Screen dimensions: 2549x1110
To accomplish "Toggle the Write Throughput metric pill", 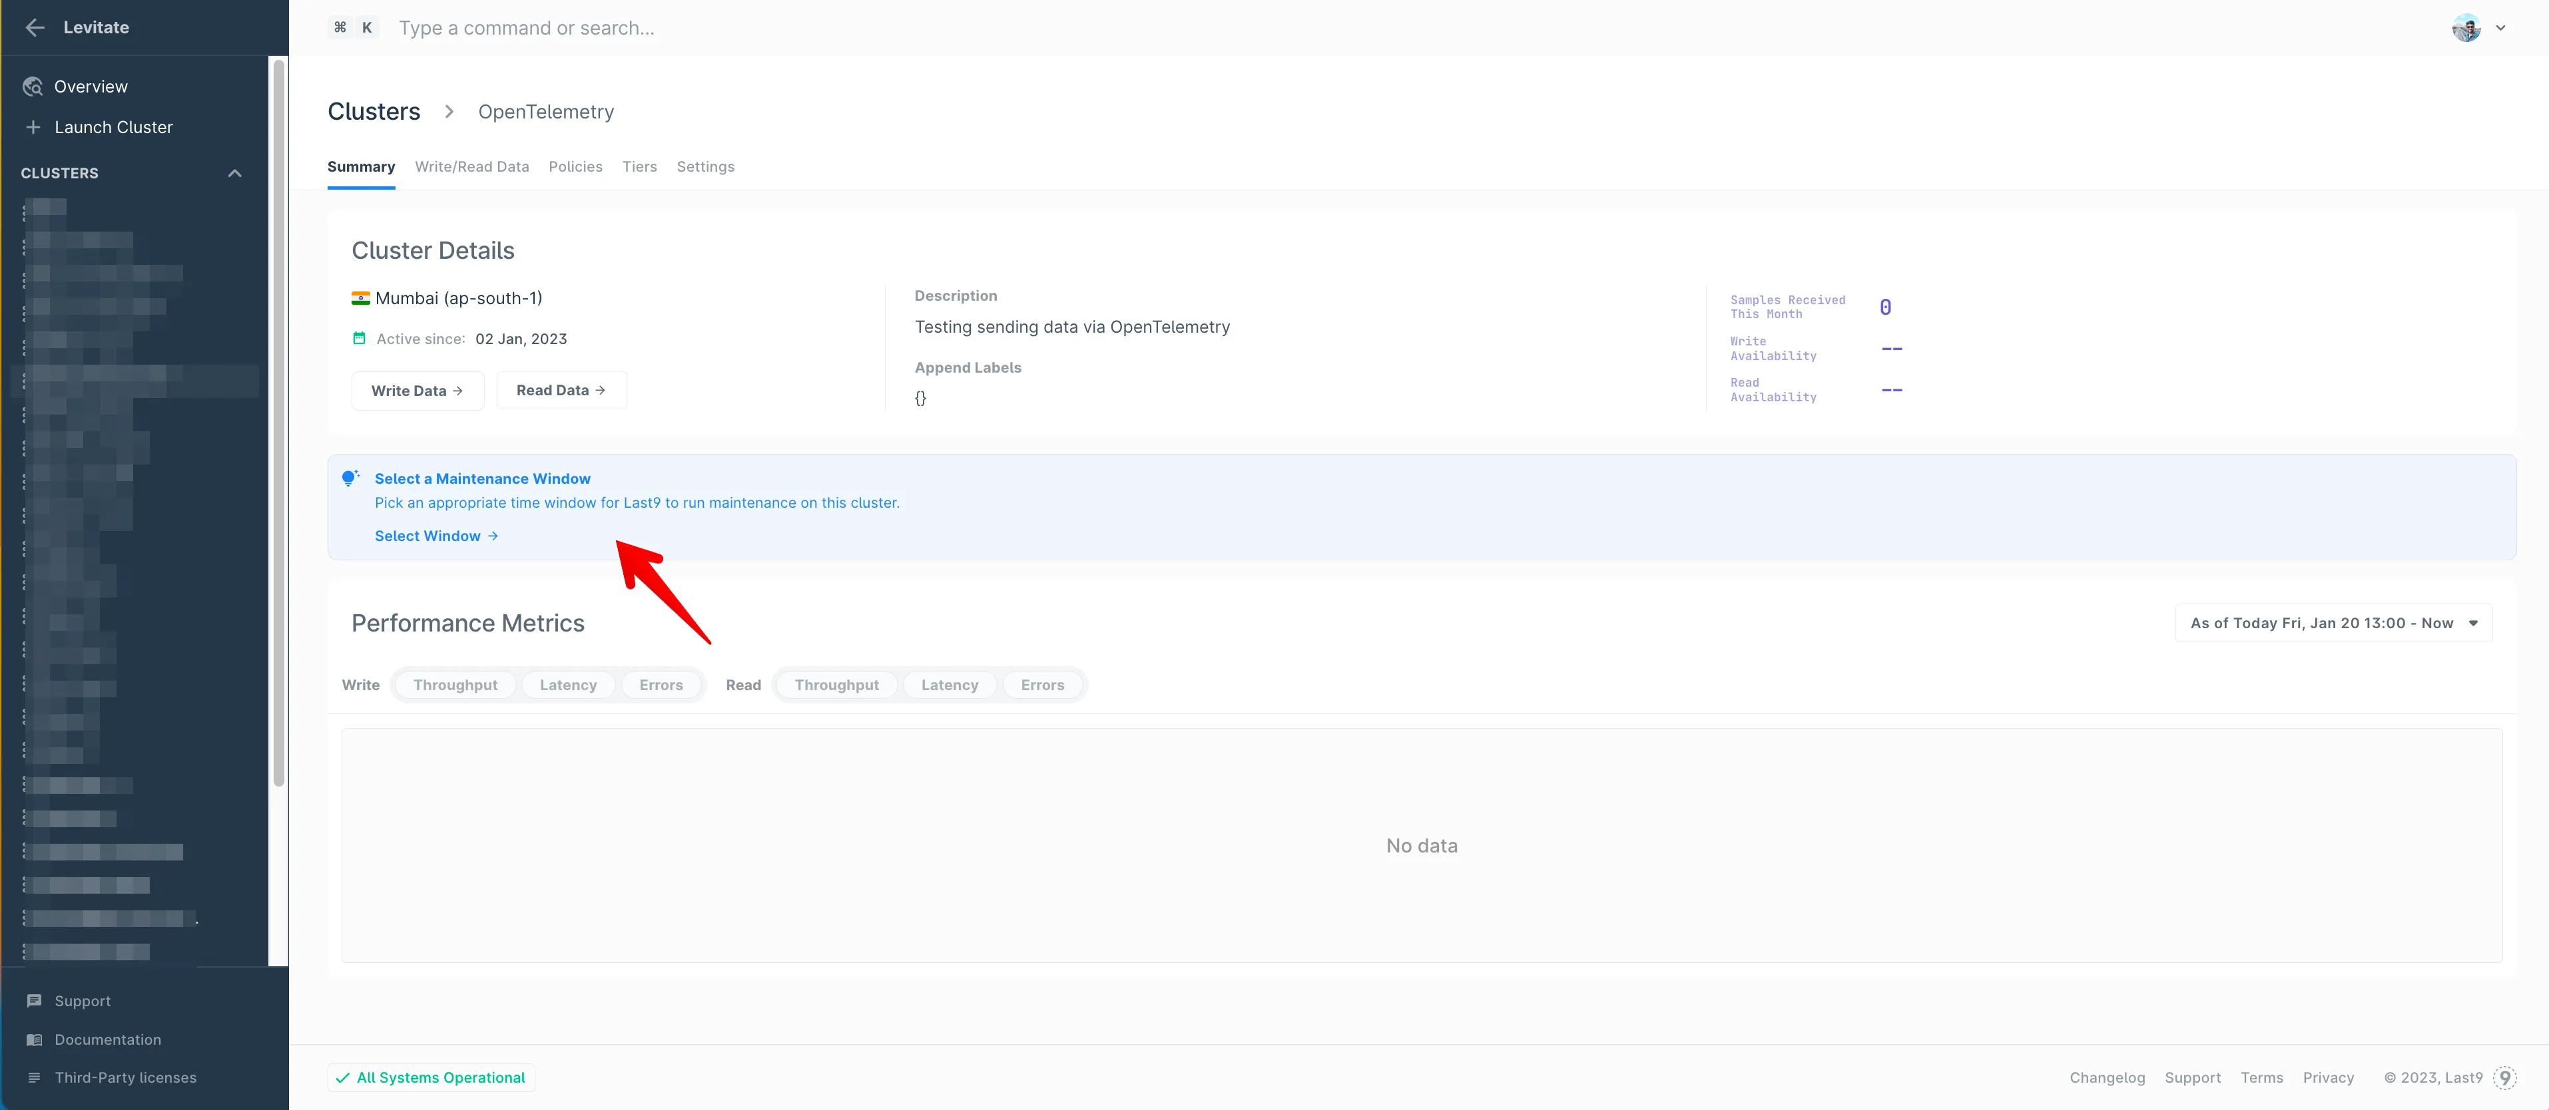I will pyautogui.click(x=455, y=685).
